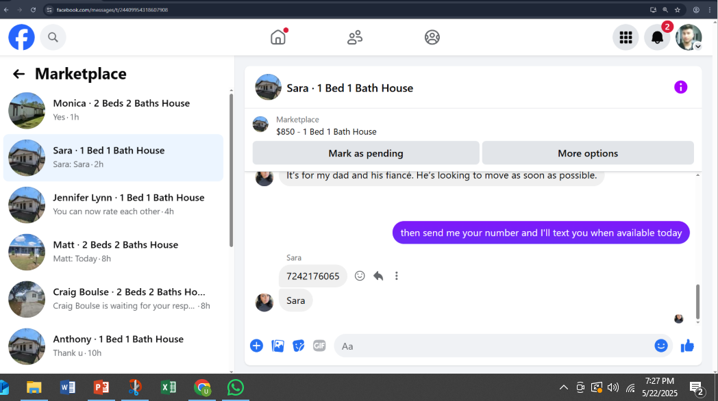Reload the page with refresh icon

[33, 10]
